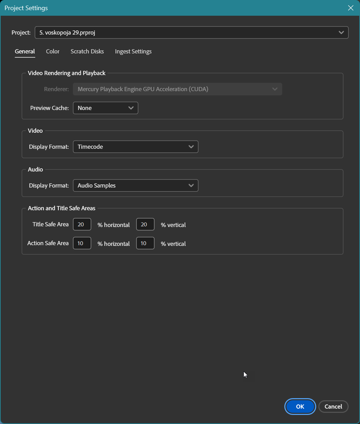Click the Audio Samples dropdown arrow

coord(191,185)
